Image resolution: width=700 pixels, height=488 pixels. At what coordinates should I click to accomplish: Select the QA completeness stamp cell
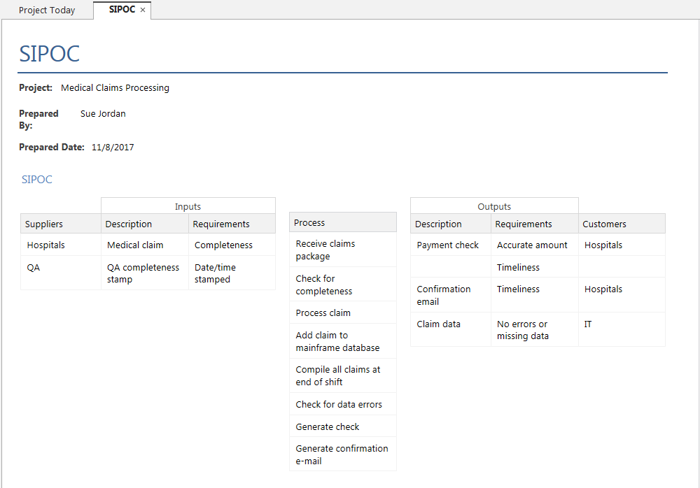[143, 273]
